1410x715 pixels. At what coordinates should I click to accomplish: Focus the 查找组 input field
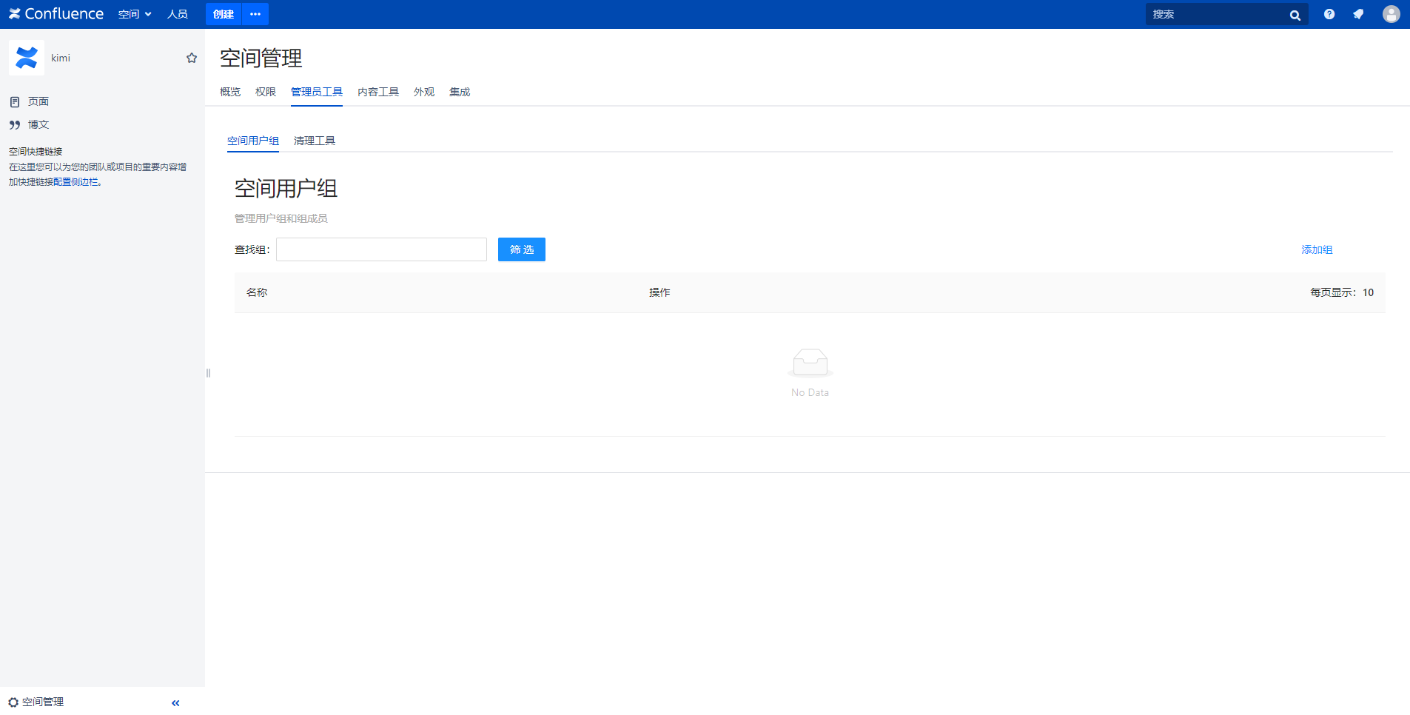(x=381, y=249)
